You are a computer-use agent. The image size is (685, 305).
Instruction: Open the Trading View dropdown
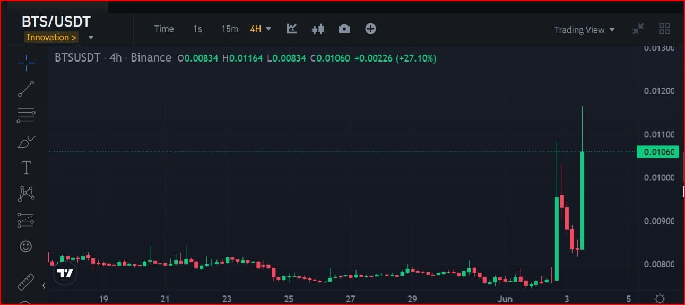pos(584,30)
